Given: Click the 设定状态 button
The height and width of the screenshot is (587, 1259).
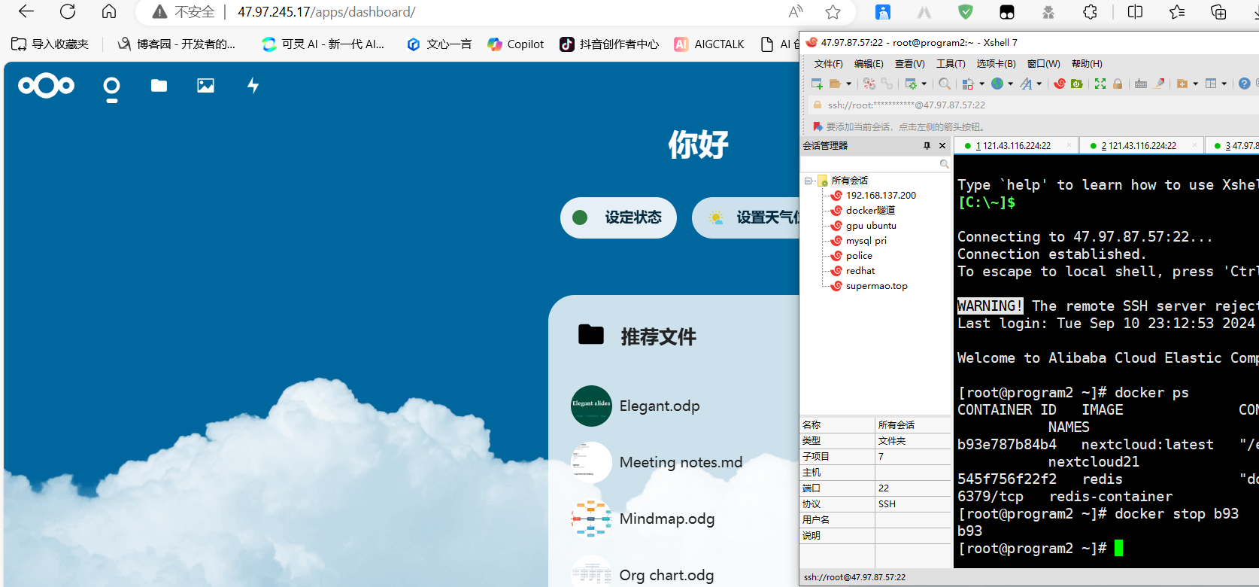Looking at the screenshot, I should (x=618, y=217).
